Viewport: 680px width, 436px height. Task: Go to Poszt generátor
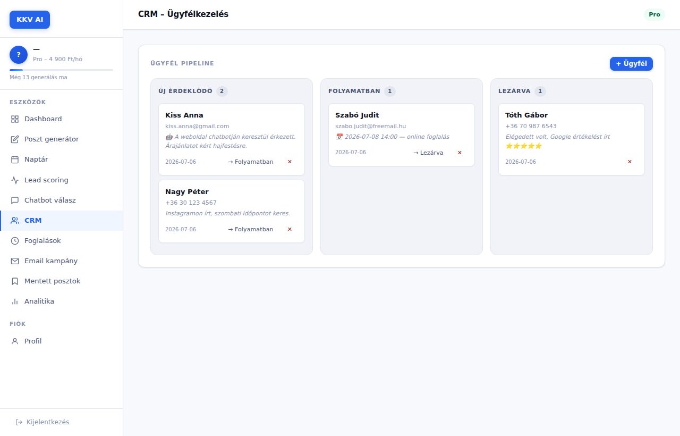click(x=61, y=139)
